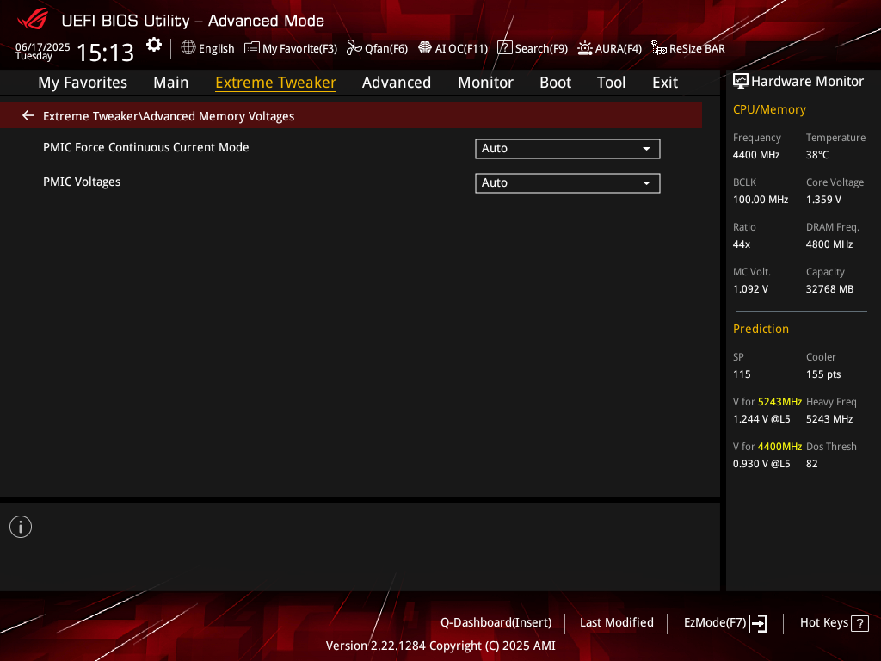Click the 1.359 V core voltage value
This screenshot has width=881, height=661.
pyautogui.click(x=823, y=200)
